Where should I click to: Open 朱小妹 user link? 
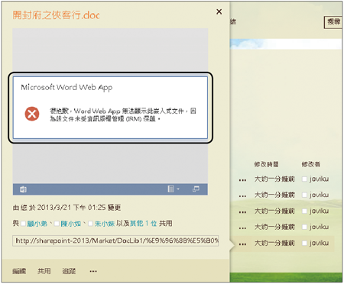(x=105, y=224)
